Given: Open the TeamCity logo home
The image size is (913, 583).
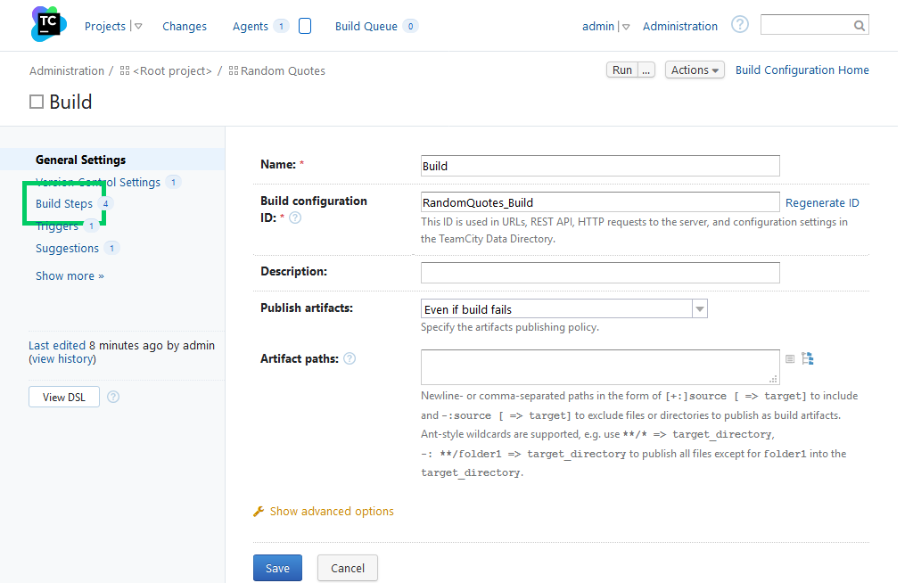Looking at the screenshot, I should pyautogui.click(x=48, y=24).
